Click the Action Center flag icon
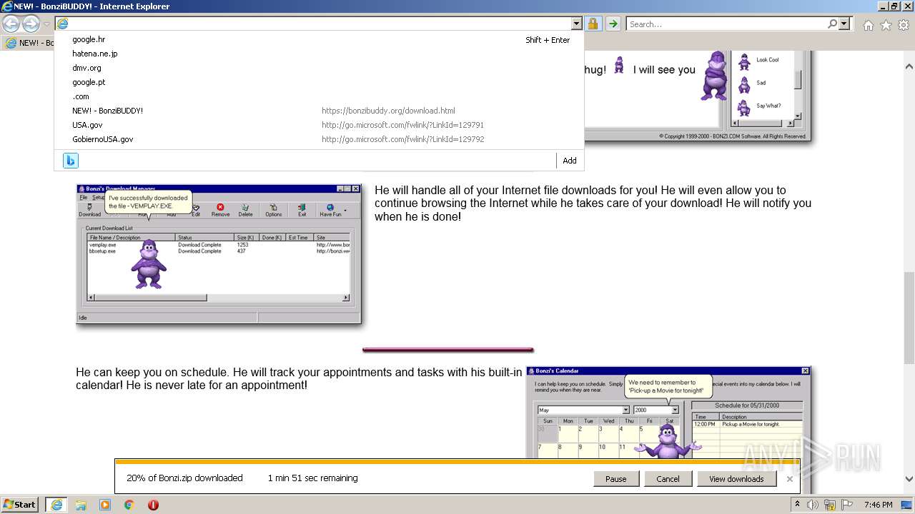 pyautogui.click(x=846, y=505)
